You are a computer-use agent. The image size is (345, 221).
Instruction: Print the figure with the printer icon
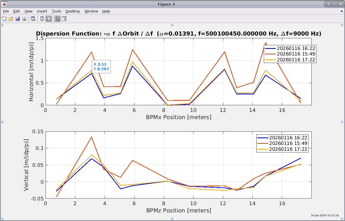24,19
